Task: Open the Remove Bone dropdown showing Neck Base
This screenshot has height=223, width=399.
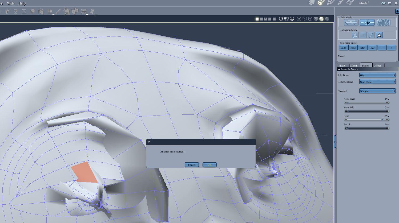Action: [377, 82]
